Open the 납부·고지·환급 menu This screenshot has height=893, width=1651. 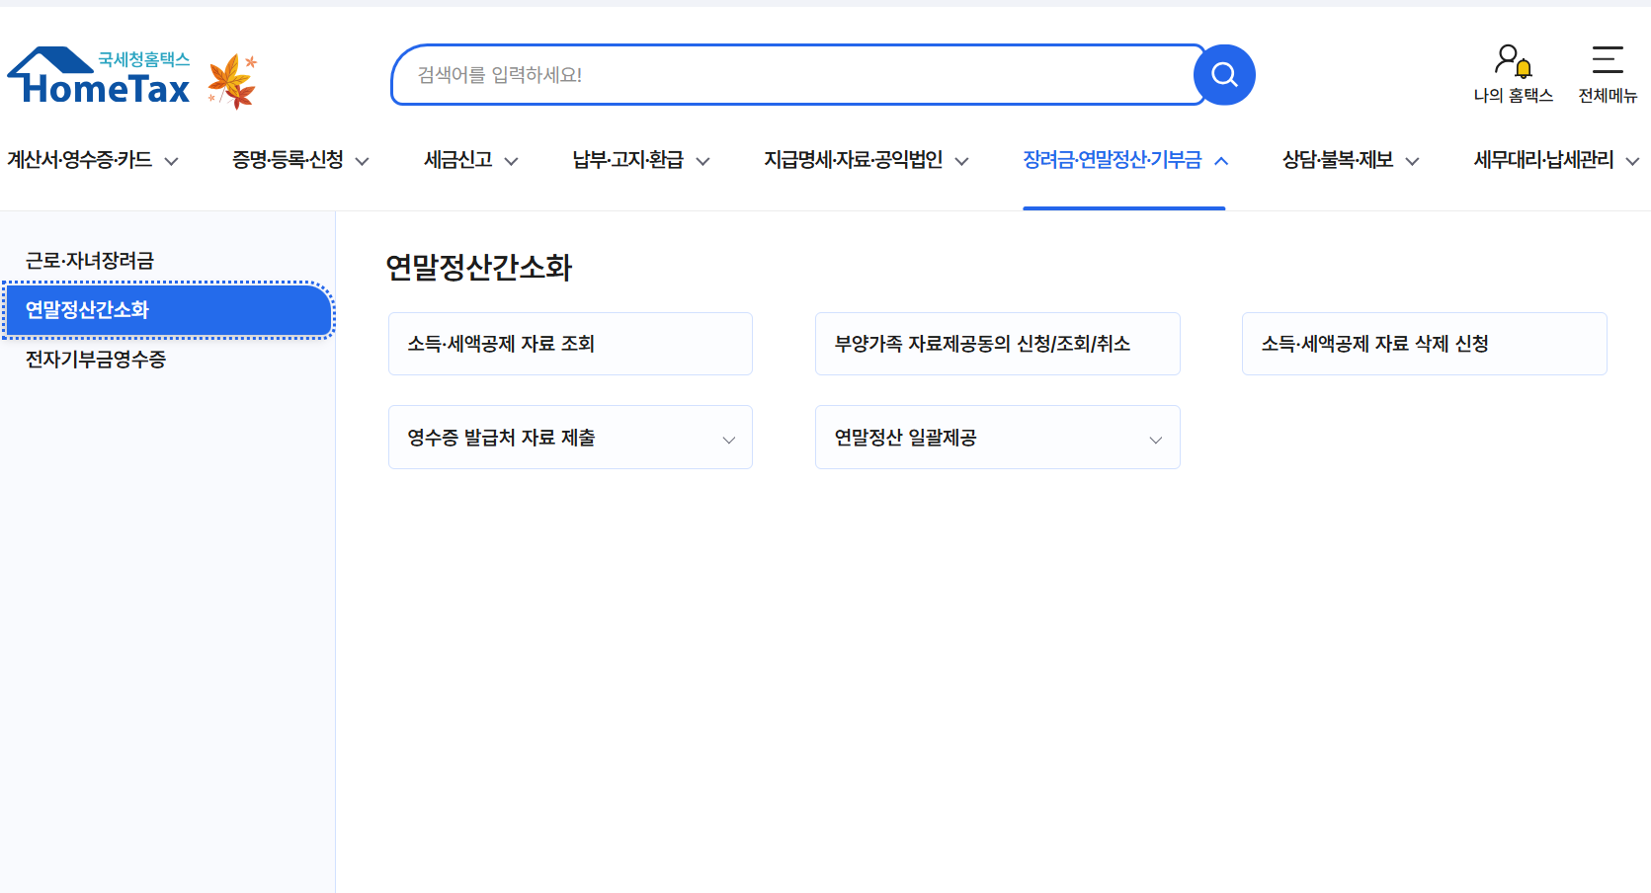pyautogui.click(x=628, y=159)
